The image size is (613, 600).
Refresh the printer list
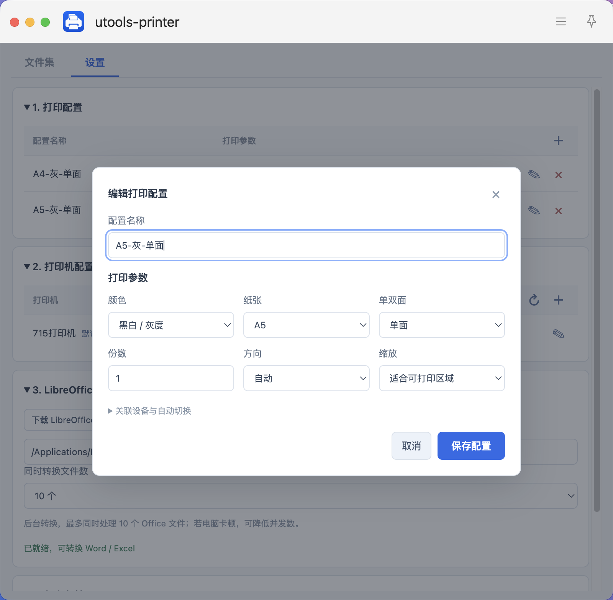534,300
